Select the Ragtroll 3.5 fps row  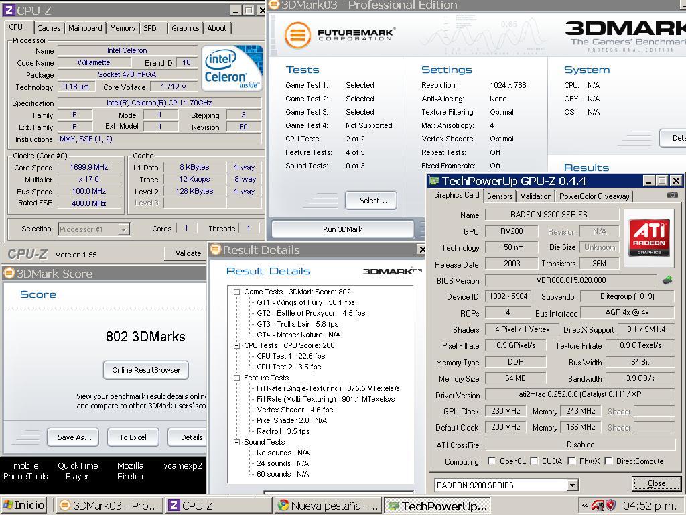click(283, 431)
